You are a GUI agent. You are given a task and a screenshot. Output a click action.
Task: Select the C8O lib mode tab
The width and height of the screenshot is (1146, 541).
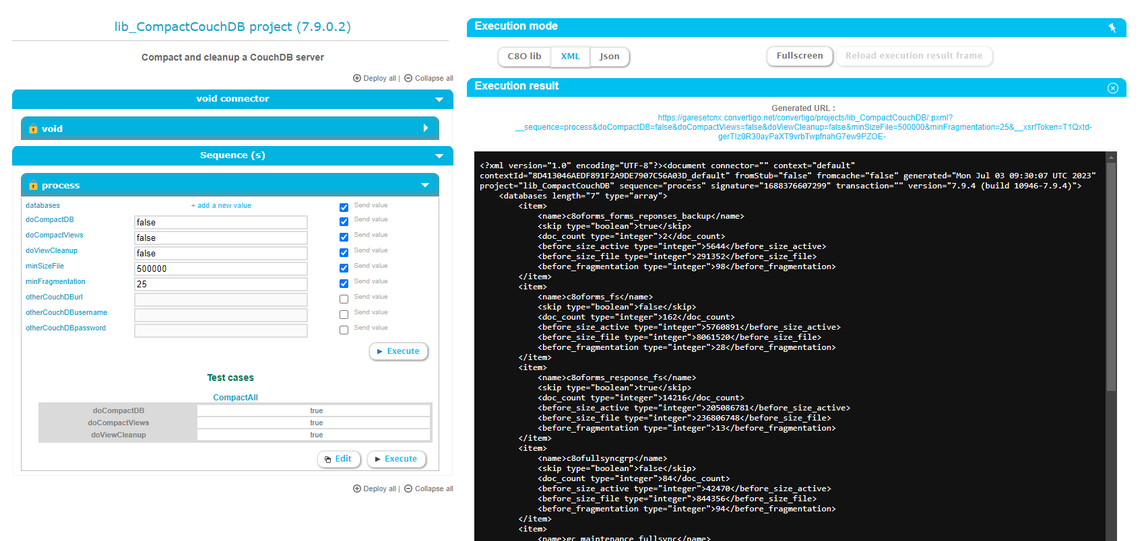524,57
